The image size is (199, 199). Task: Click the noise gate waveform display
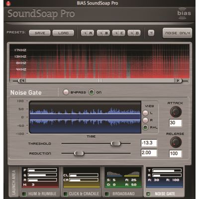pyautogui.click(x=85, y=117)
